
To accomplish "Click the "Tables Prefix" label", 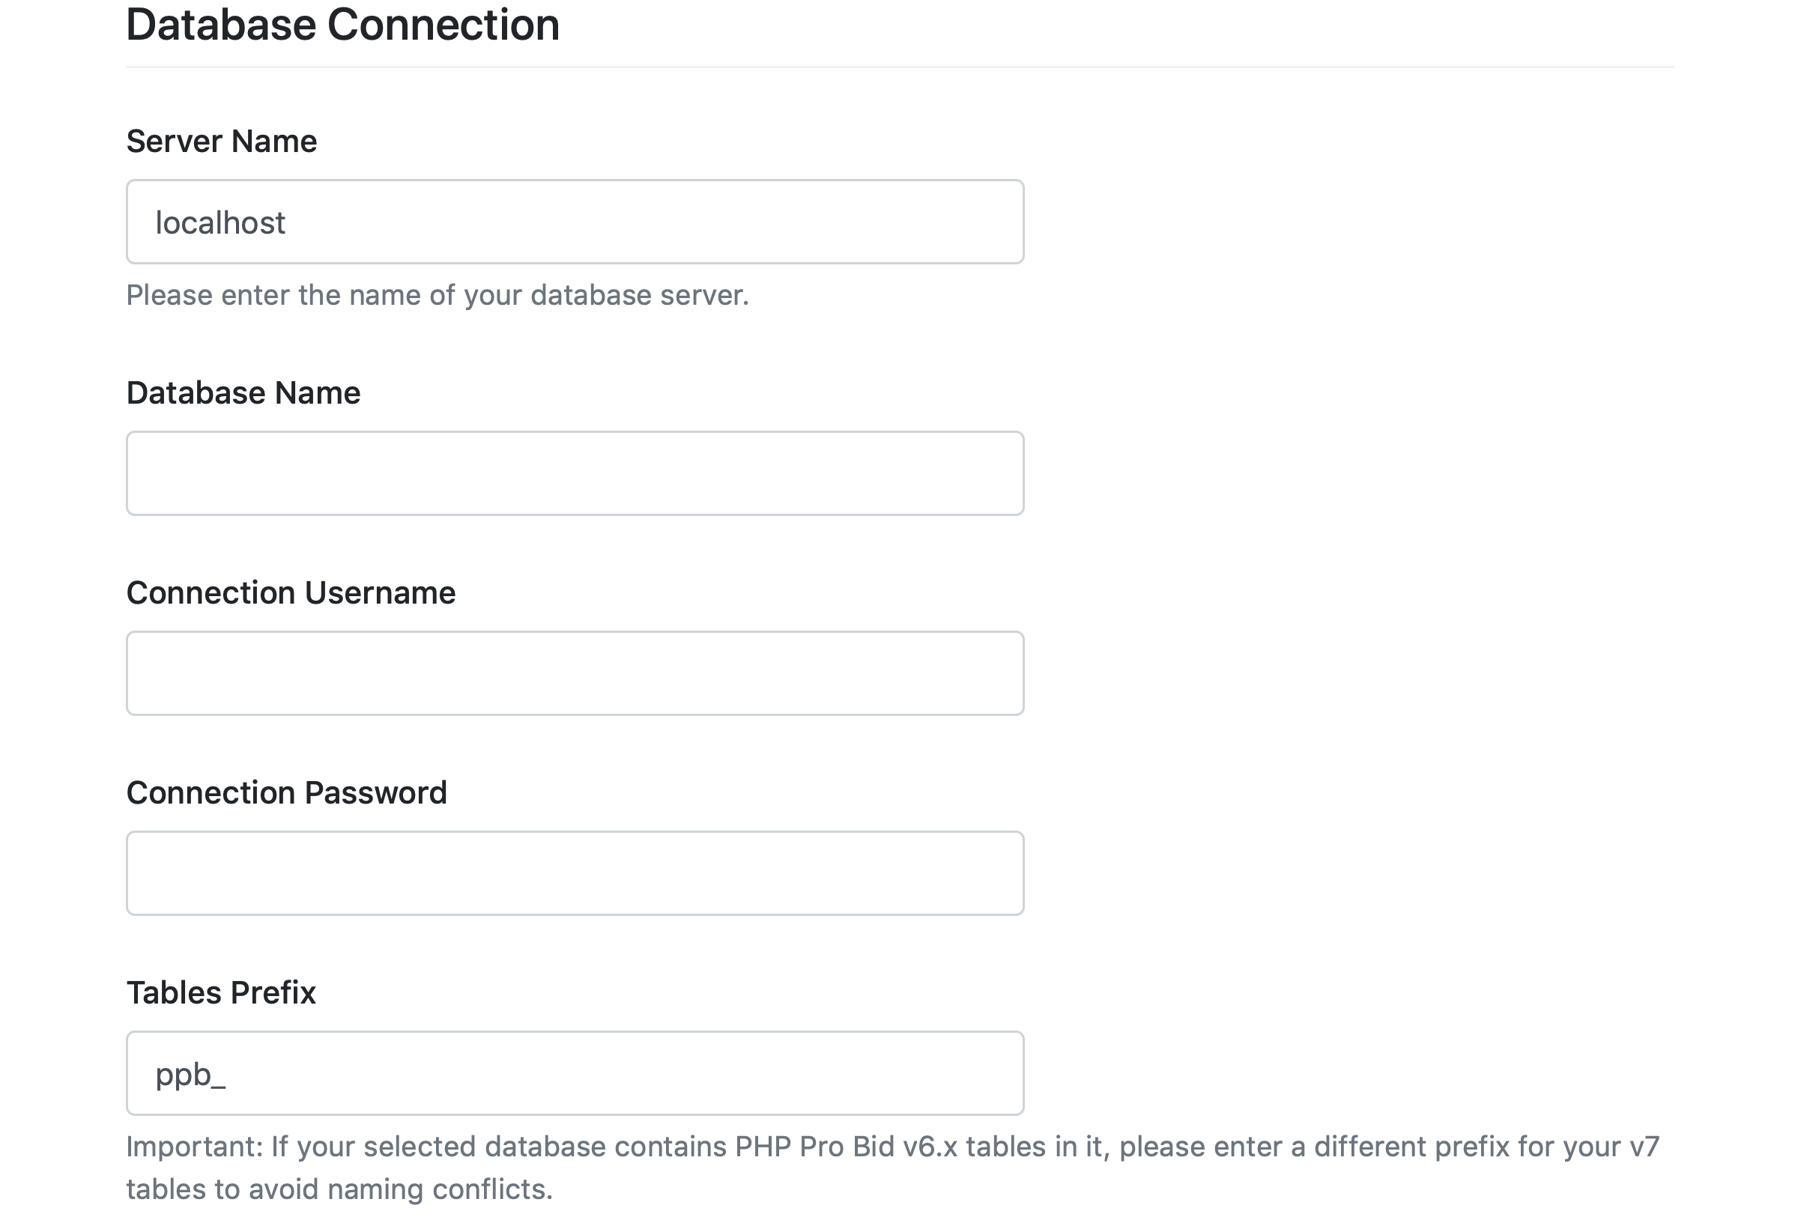I will coord(220,992).
